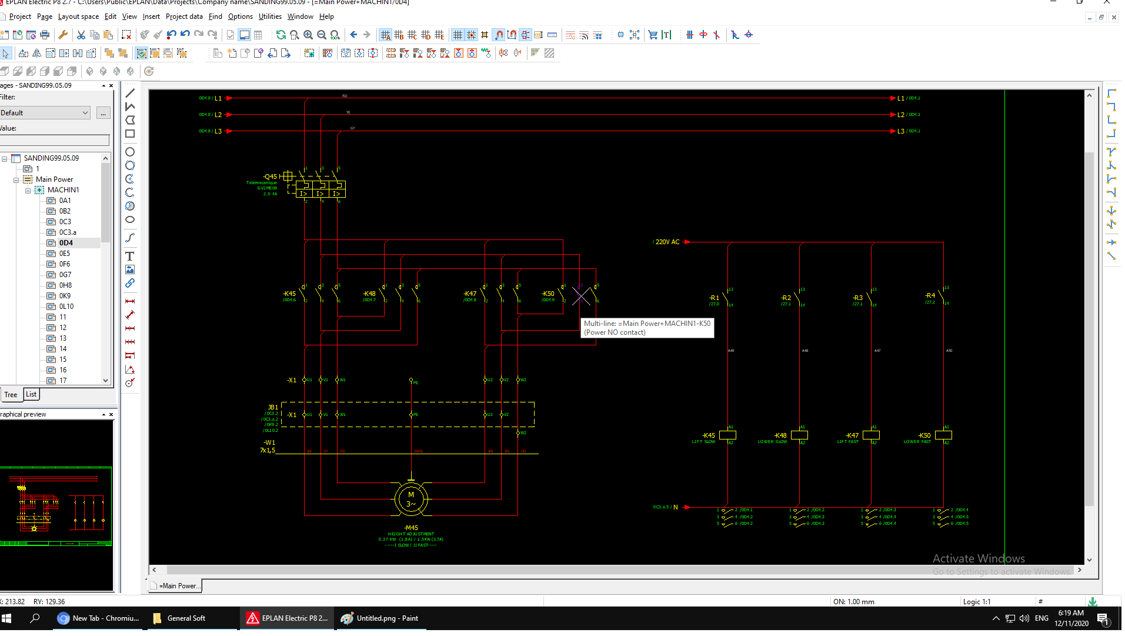
Task: Click the Cut scissors icon
Action: click(81, 35)
